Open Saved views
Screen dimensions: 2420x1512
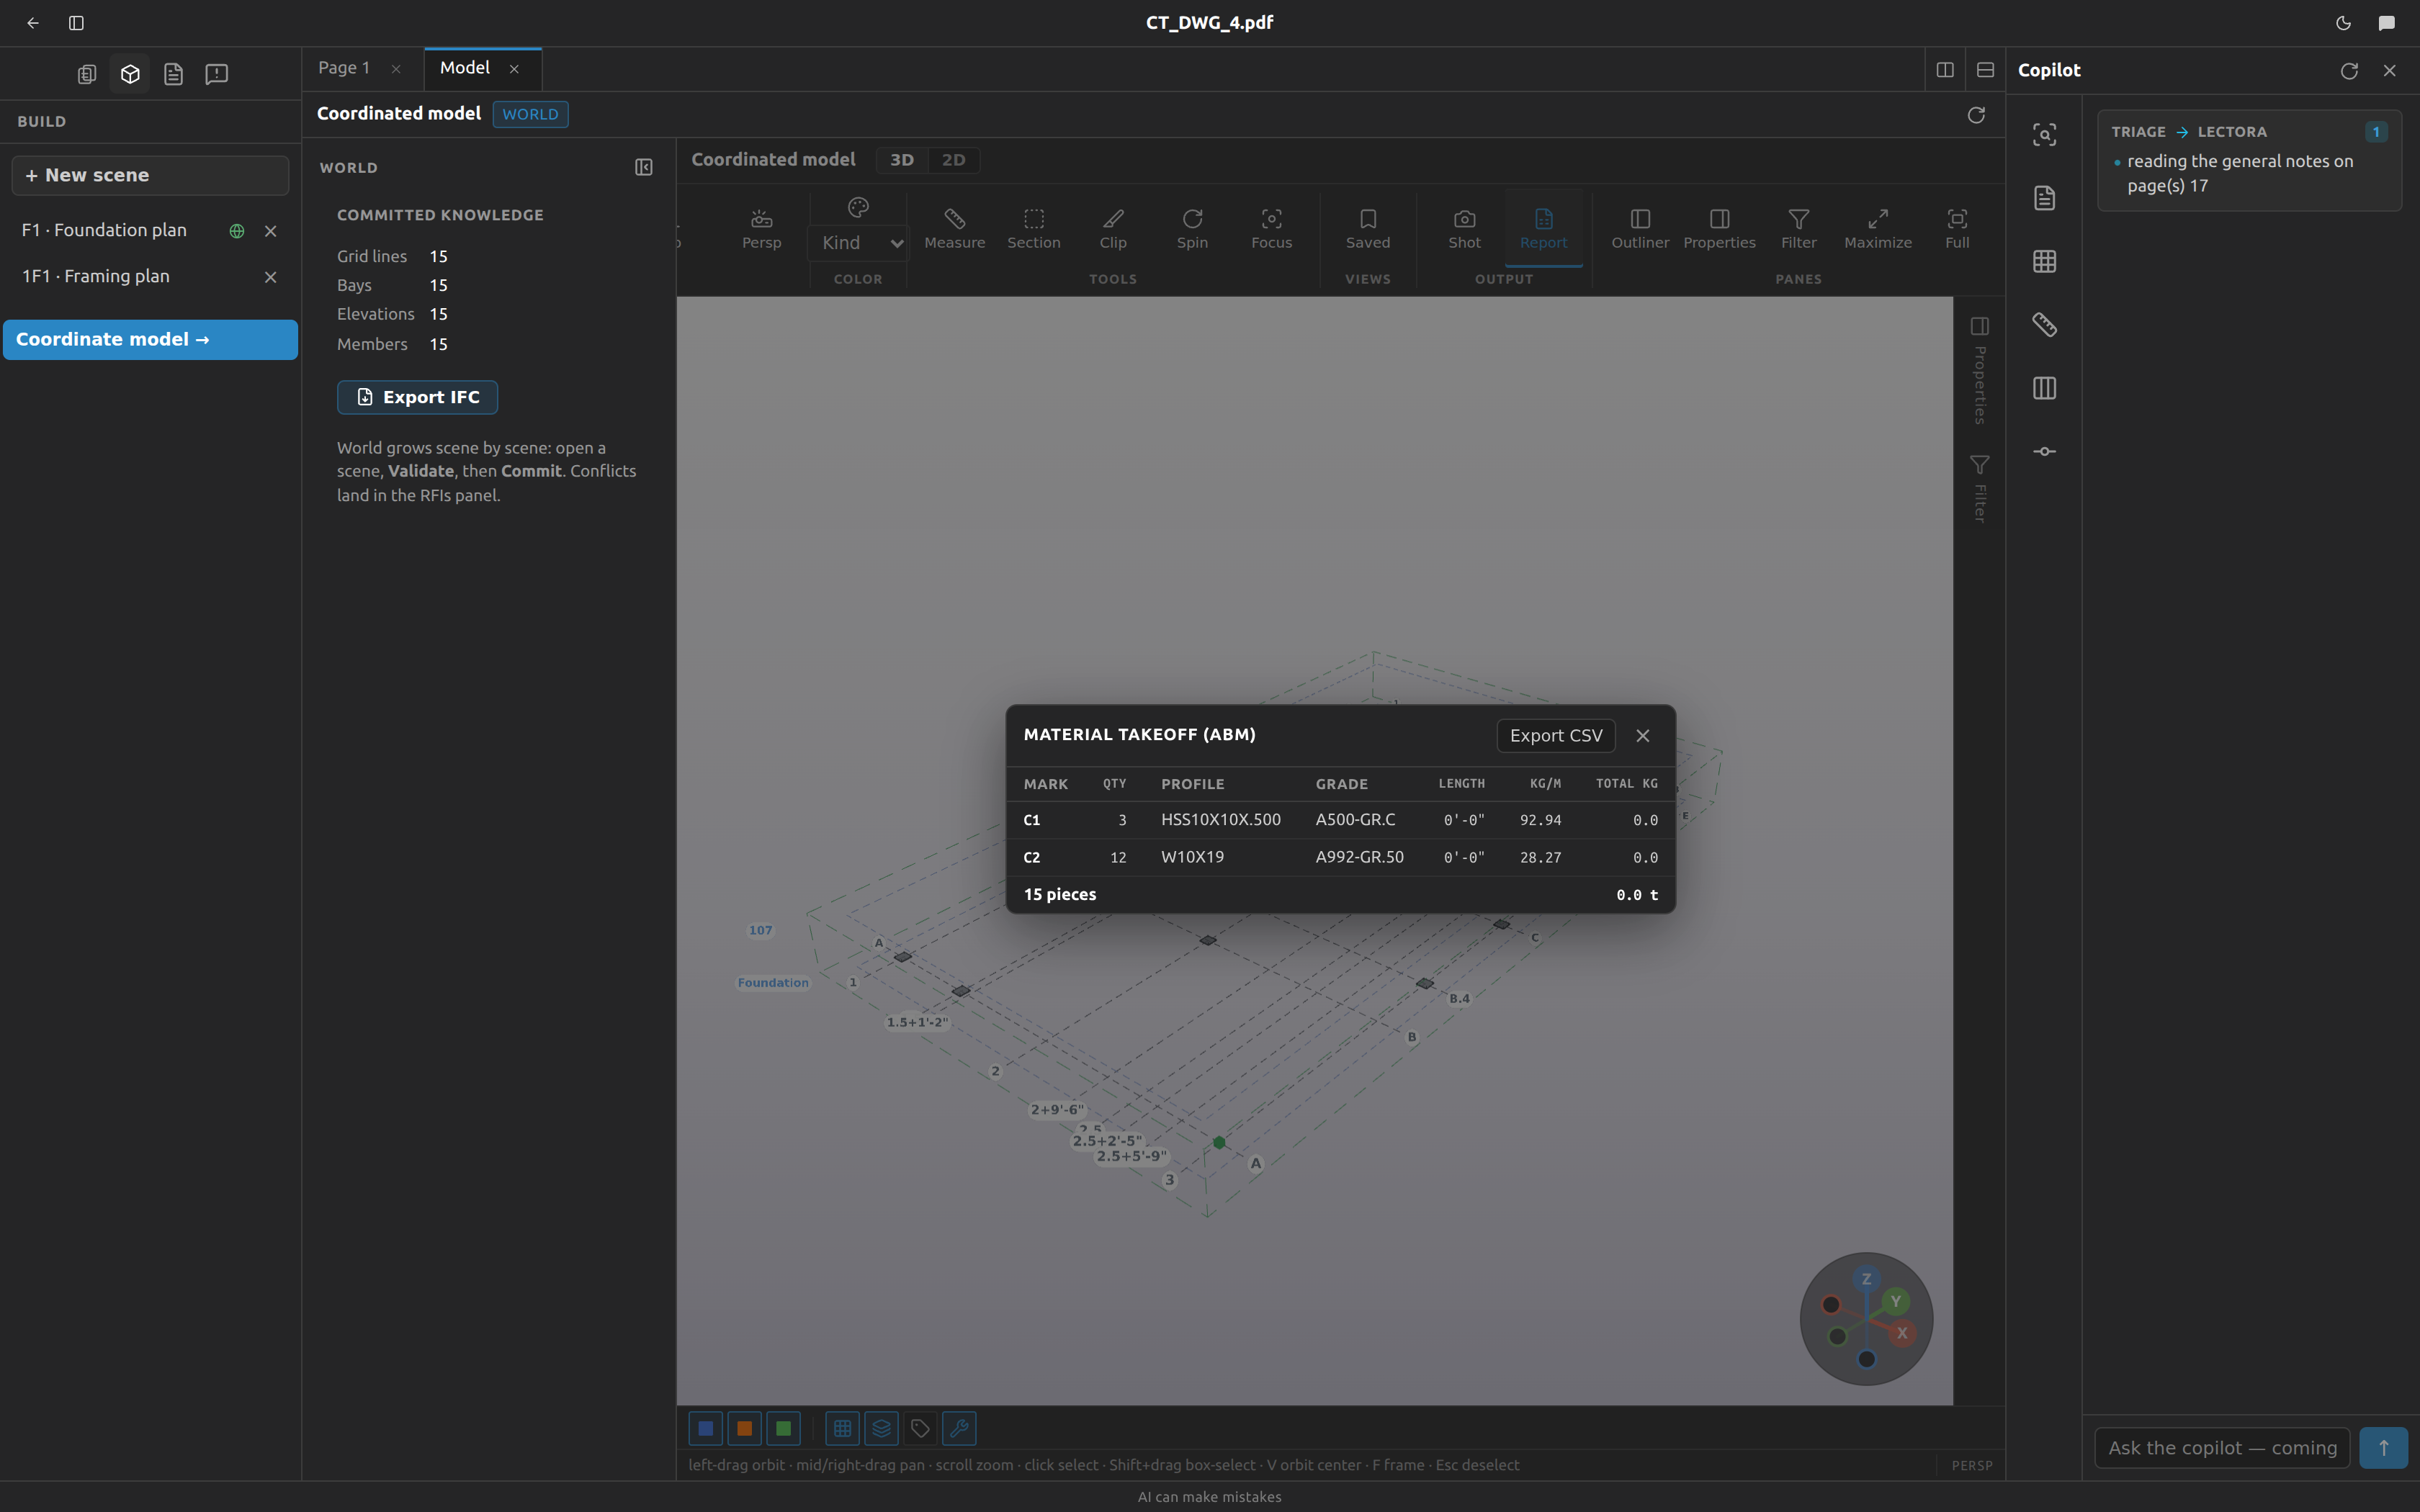(x=1368, y=228)
